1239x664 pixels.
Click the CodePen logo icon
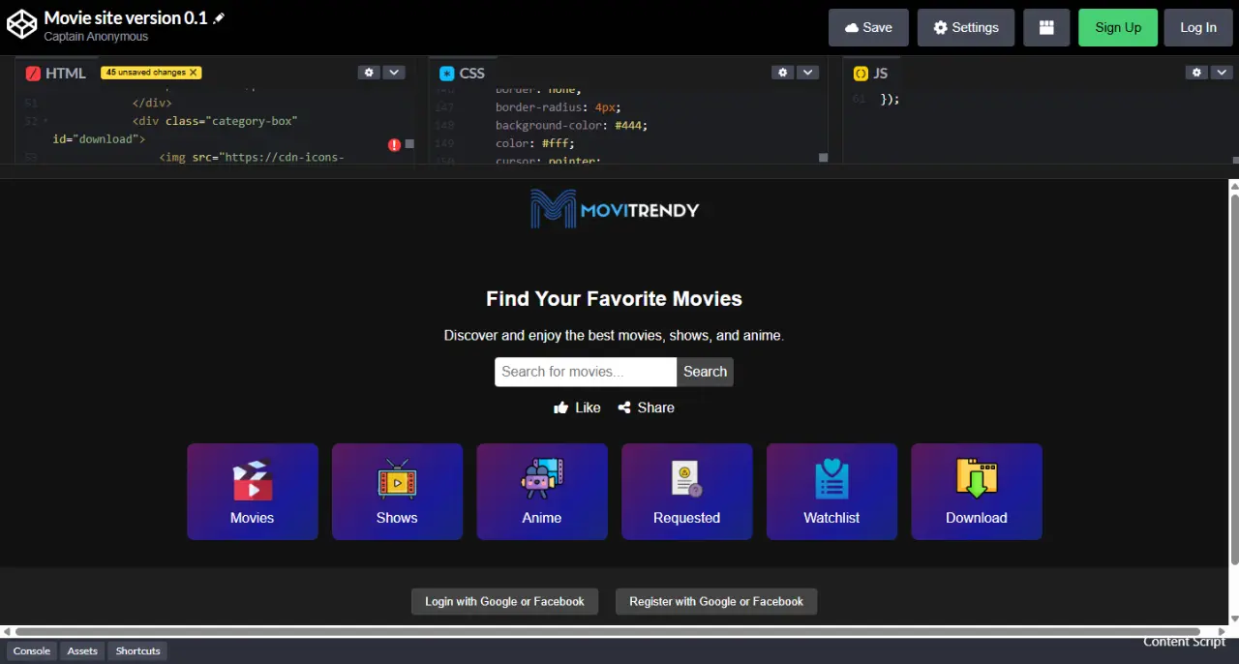click(21, 26)
